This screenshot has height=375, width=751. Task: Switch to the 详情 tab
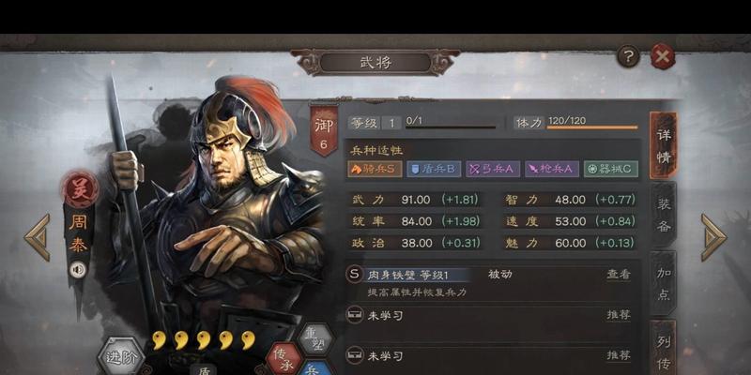664,145
